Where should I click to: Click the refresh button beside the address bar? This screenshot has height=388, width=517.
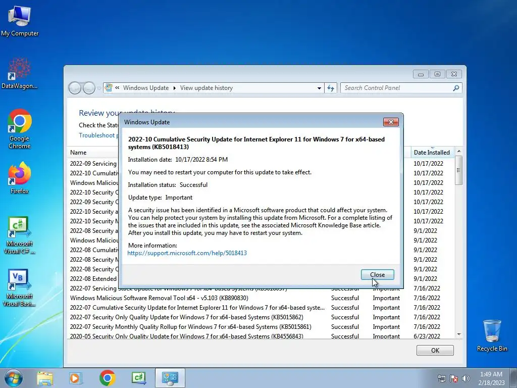pos(331,88)
